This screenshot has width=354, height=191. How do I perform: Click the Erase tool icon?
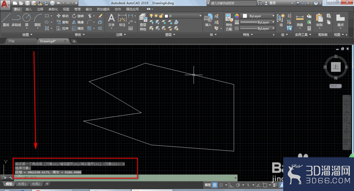coord(100,16)
